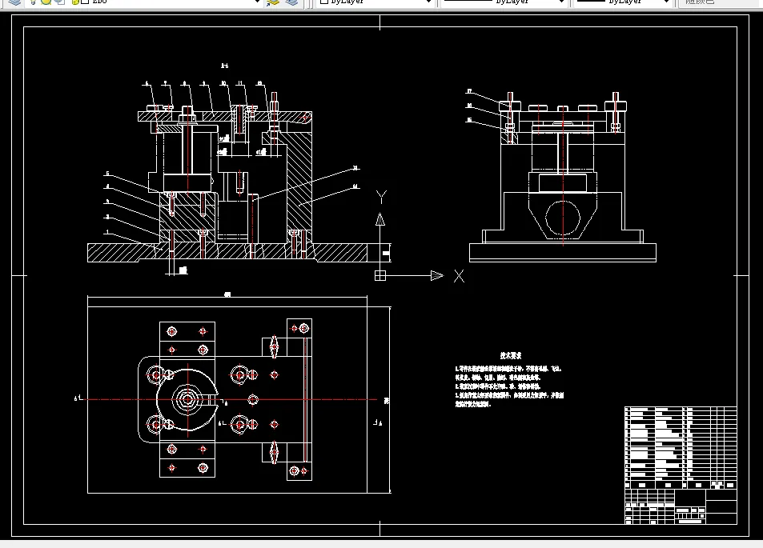
Task: Click the section label above the front view
Action: (x=224, y=66)
